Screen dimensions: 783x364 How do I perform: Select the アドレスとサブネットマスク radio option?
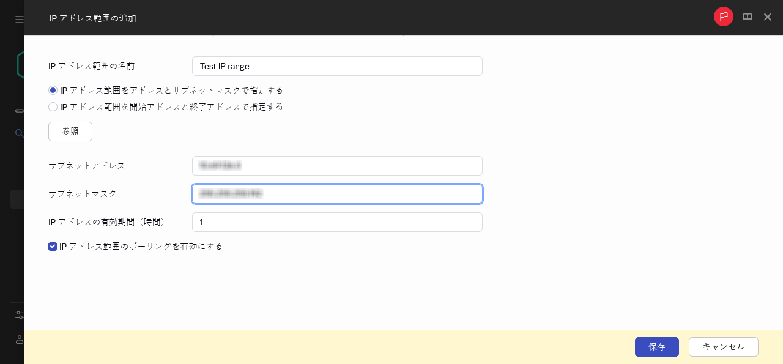pos(53,90)
